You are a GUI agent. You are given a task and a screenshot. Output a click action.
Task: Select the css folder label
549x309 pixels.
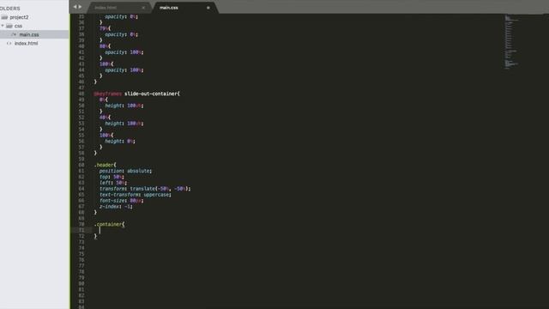tap(18, 26)
